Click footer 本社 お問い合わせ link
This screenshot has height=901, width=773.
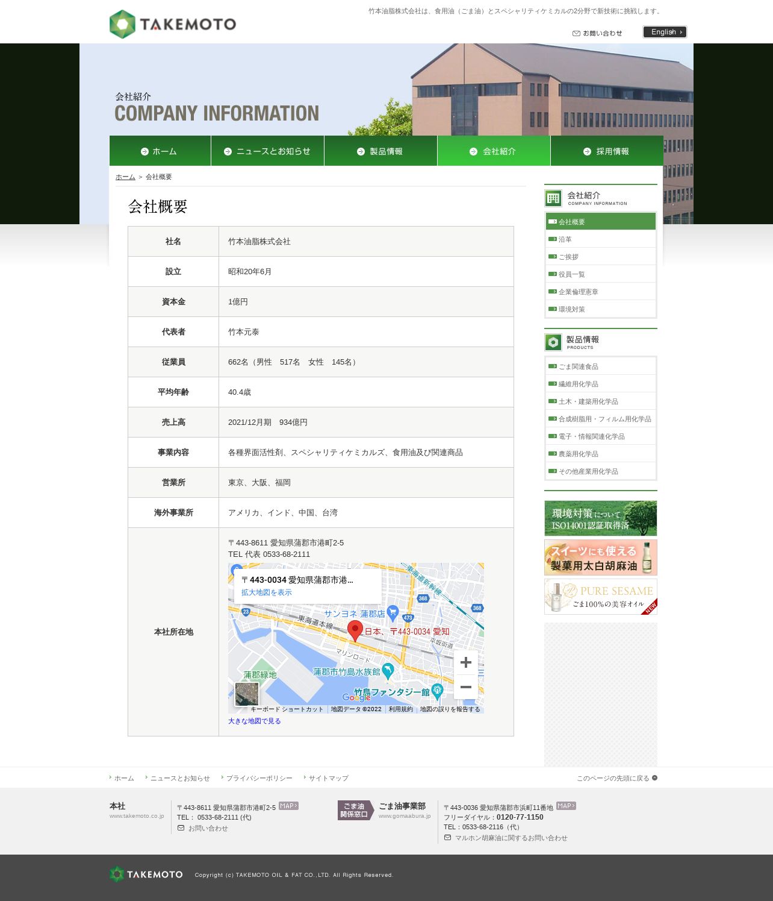[208, 828]
